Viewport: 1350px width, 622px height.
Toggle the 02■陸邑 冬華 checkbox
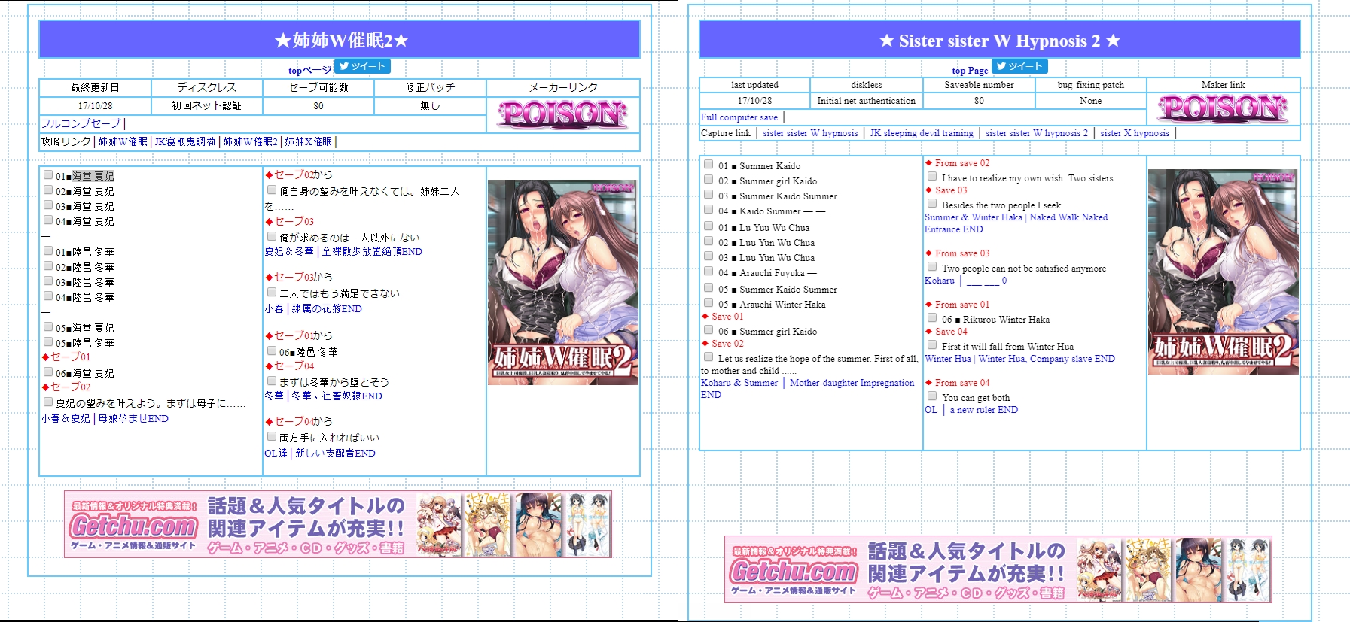pos(48,265)
